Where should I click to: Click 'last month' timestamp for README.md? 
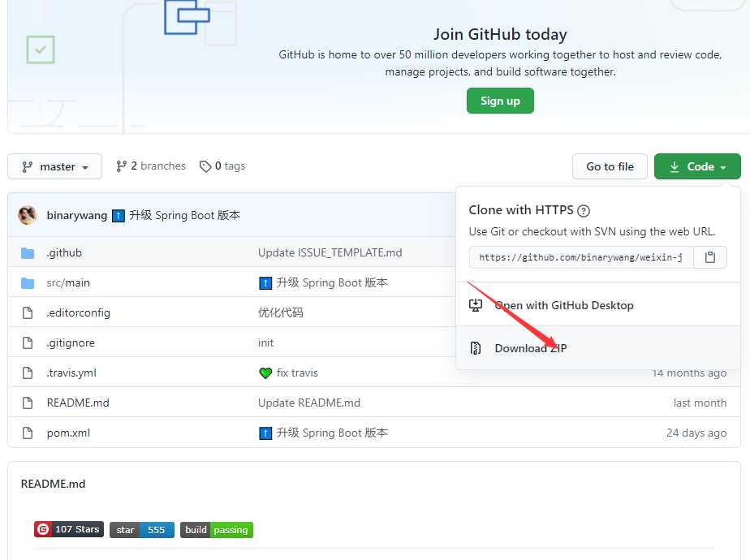(700, 403)
